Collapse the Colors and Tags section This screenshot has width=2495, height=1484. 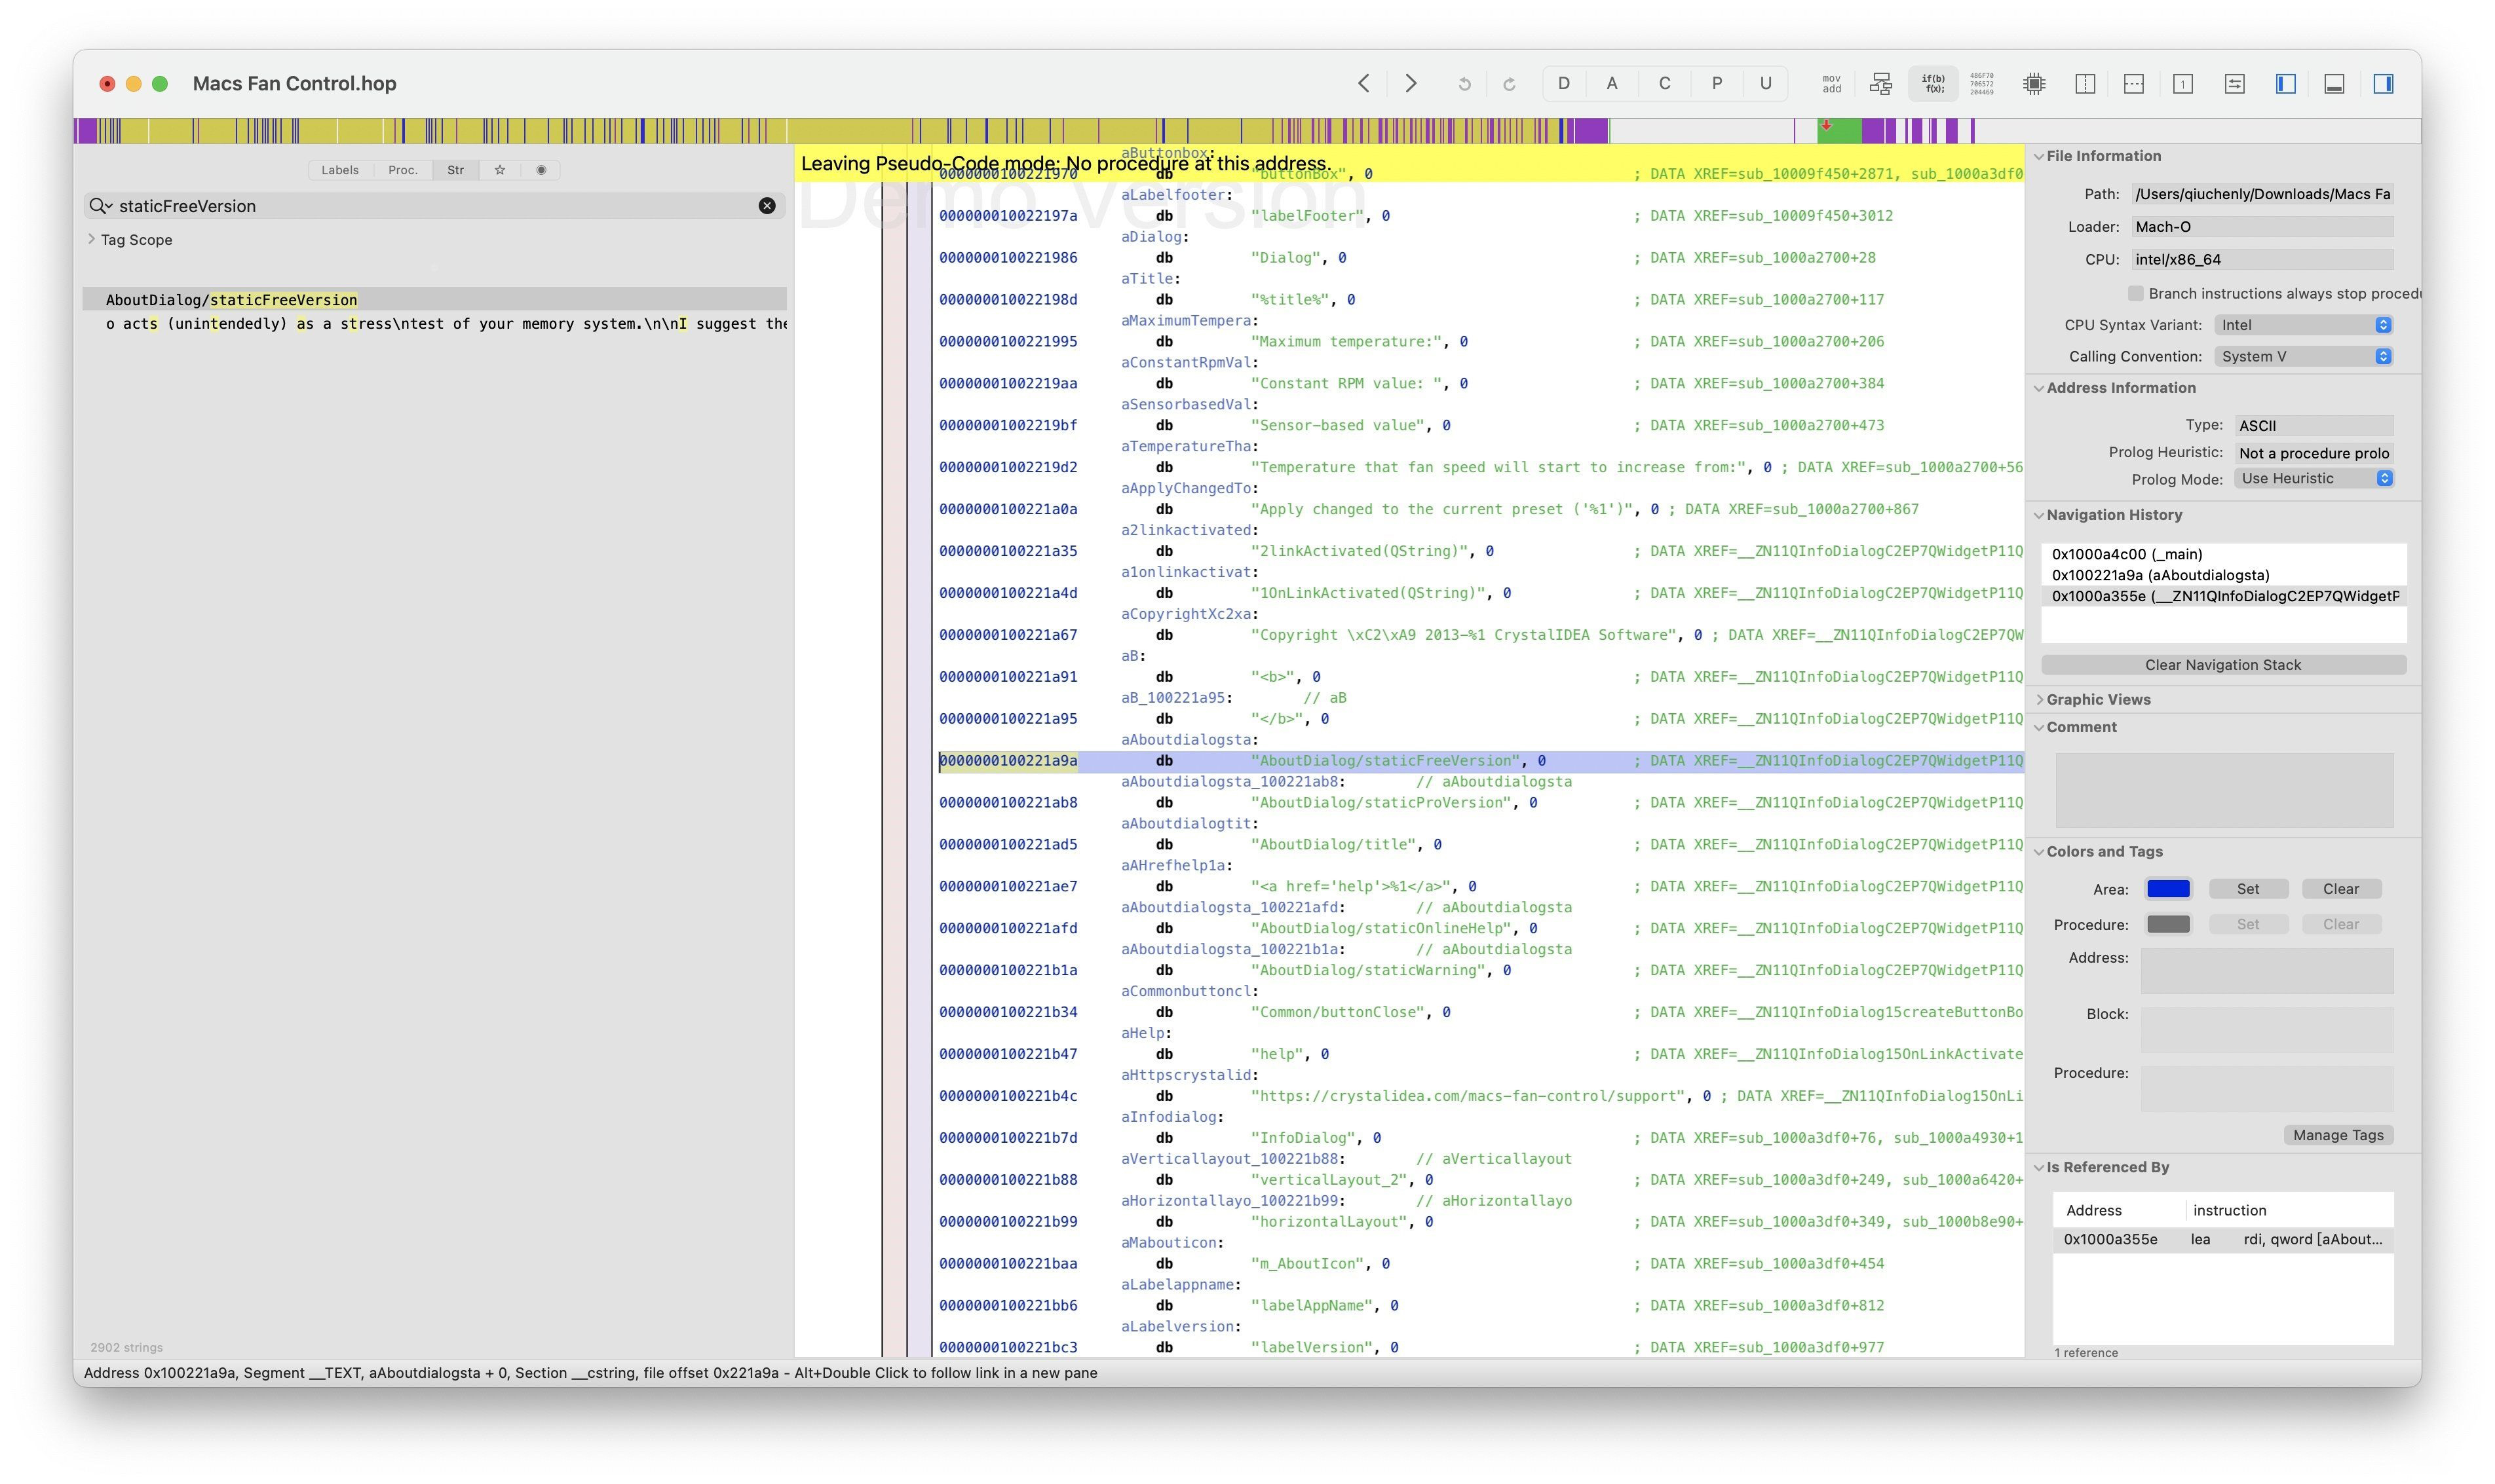(x=2038, y=852)
